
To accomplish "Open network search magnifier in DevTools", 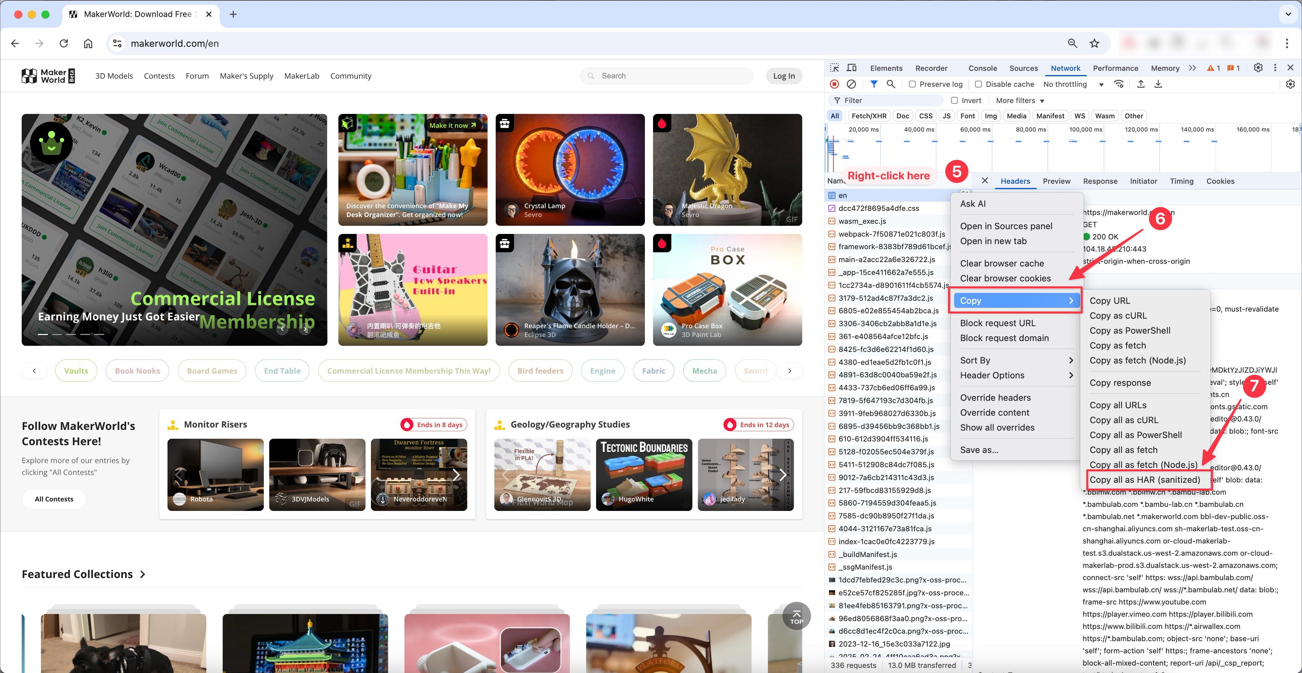I will (891, 84).
